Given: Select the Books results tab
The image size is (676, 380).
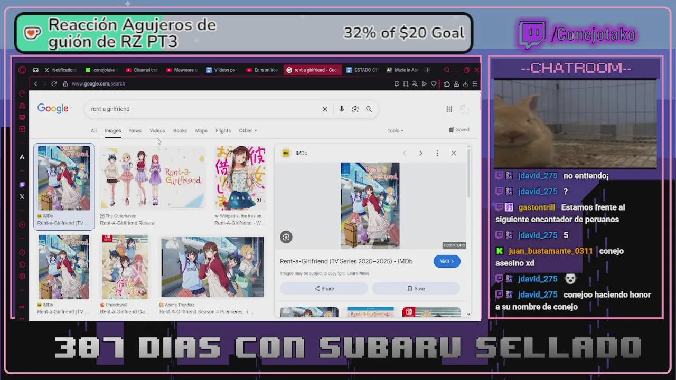Looking at the screenshot, I should 180,130.
